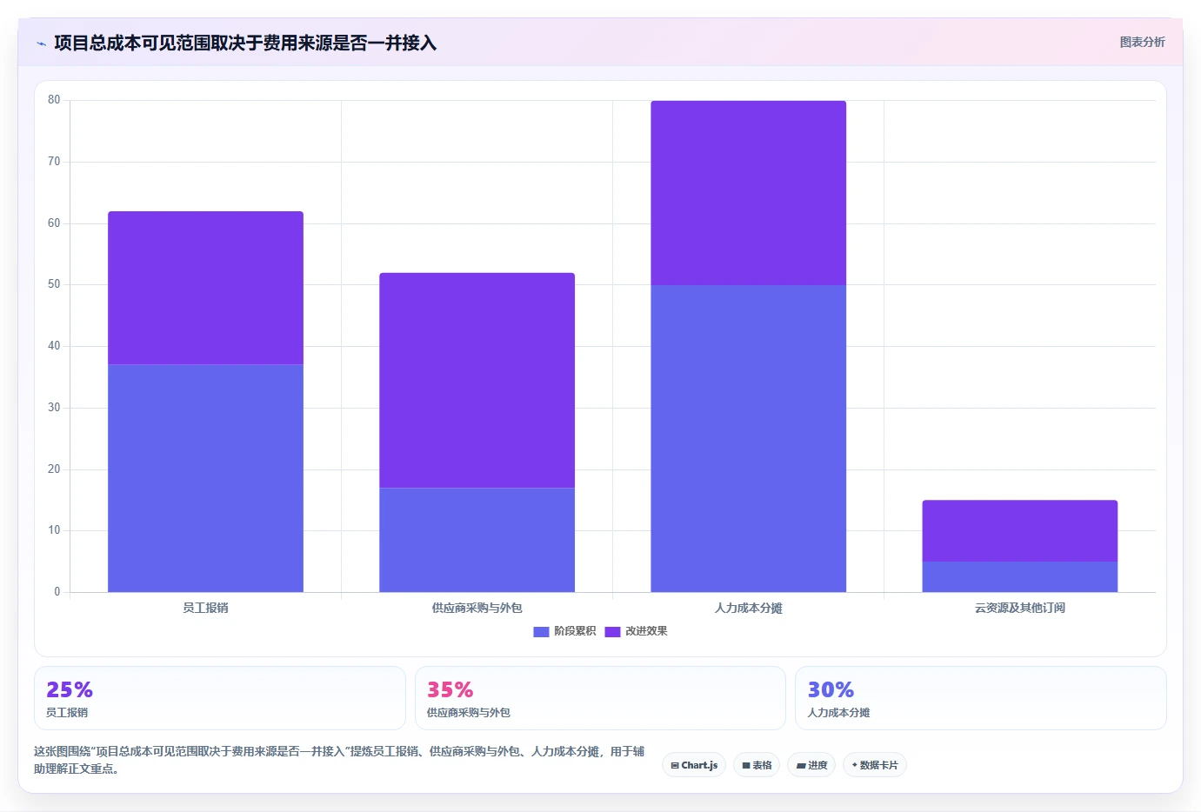
Task: Open the 35% 供应商采购与外包 stat card
Action: [600, 698]
